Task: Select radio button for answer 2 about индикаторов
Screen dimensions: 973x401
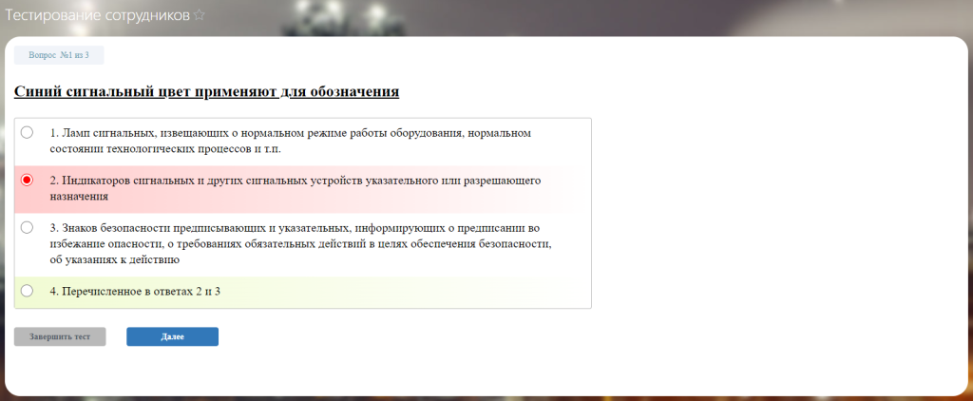Action: [27, 180]
